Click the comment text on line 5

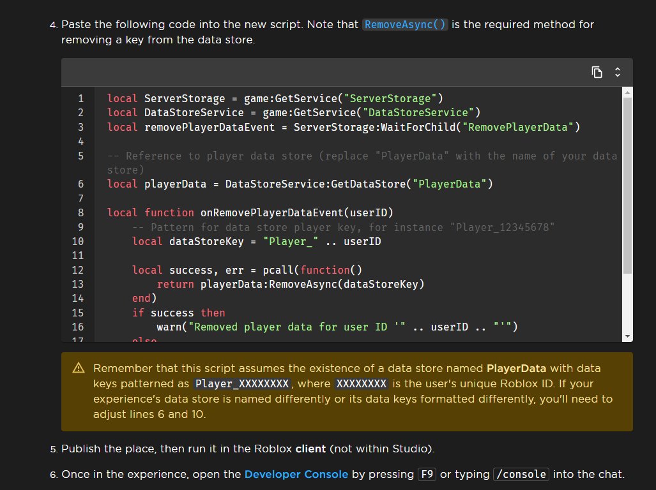(x=362, y=163)
